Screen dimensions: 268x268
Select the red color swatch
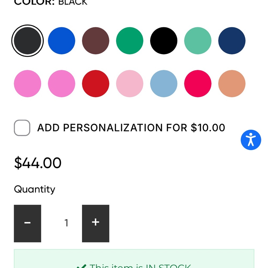(96, 84)
